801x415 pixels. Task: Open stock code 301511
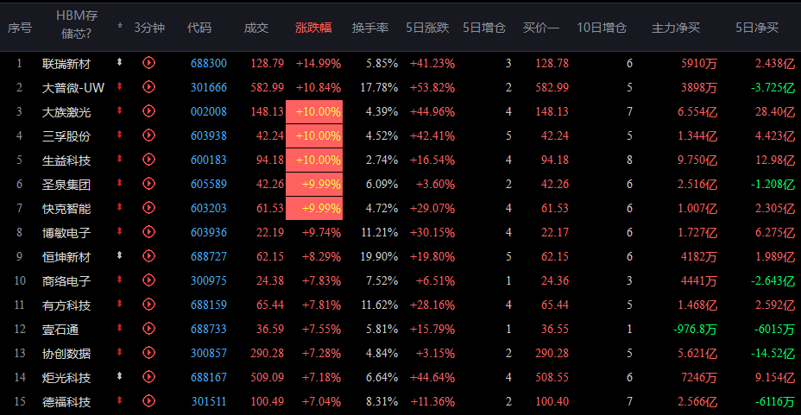pyautogui.click(x=208, y=401)
